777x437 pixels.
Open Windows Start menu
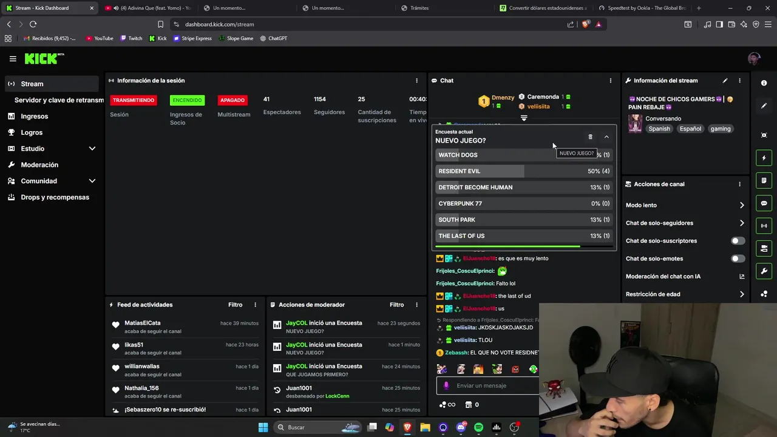(263, 427)
